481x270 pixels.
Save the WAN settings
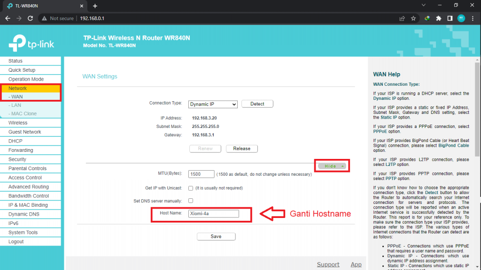[x=216, y=236]
